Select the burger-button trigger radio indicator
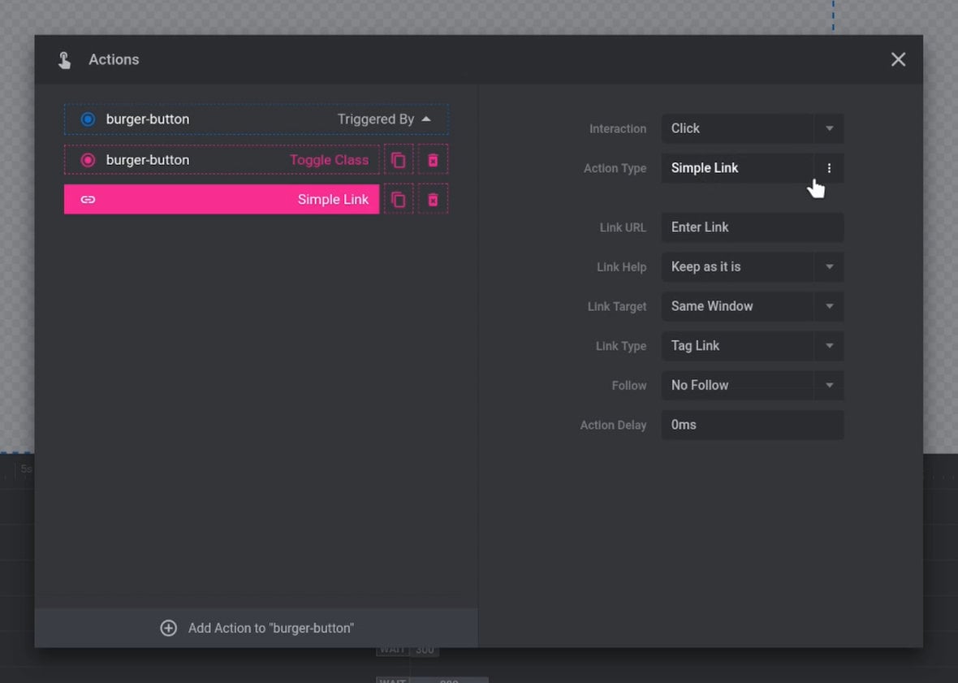 click(x=88, y=119)
